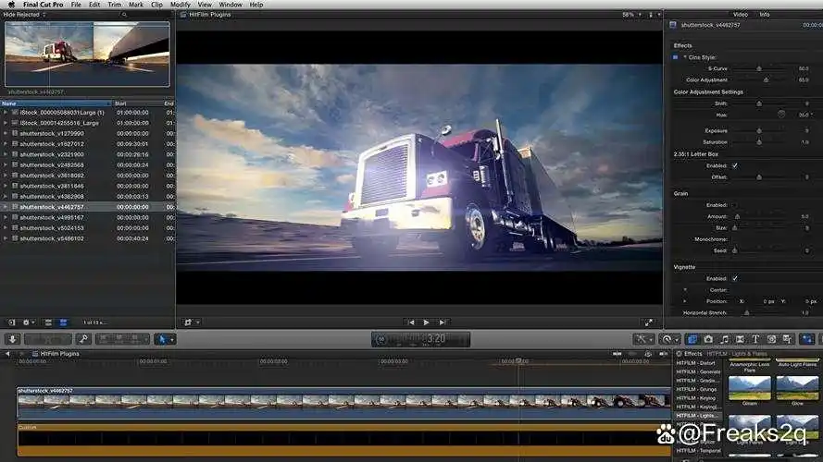Select the arrow Select tool in toolbar
Viewport: 823px width, 462px height.
pyautogui.click(x=160, y=339)
